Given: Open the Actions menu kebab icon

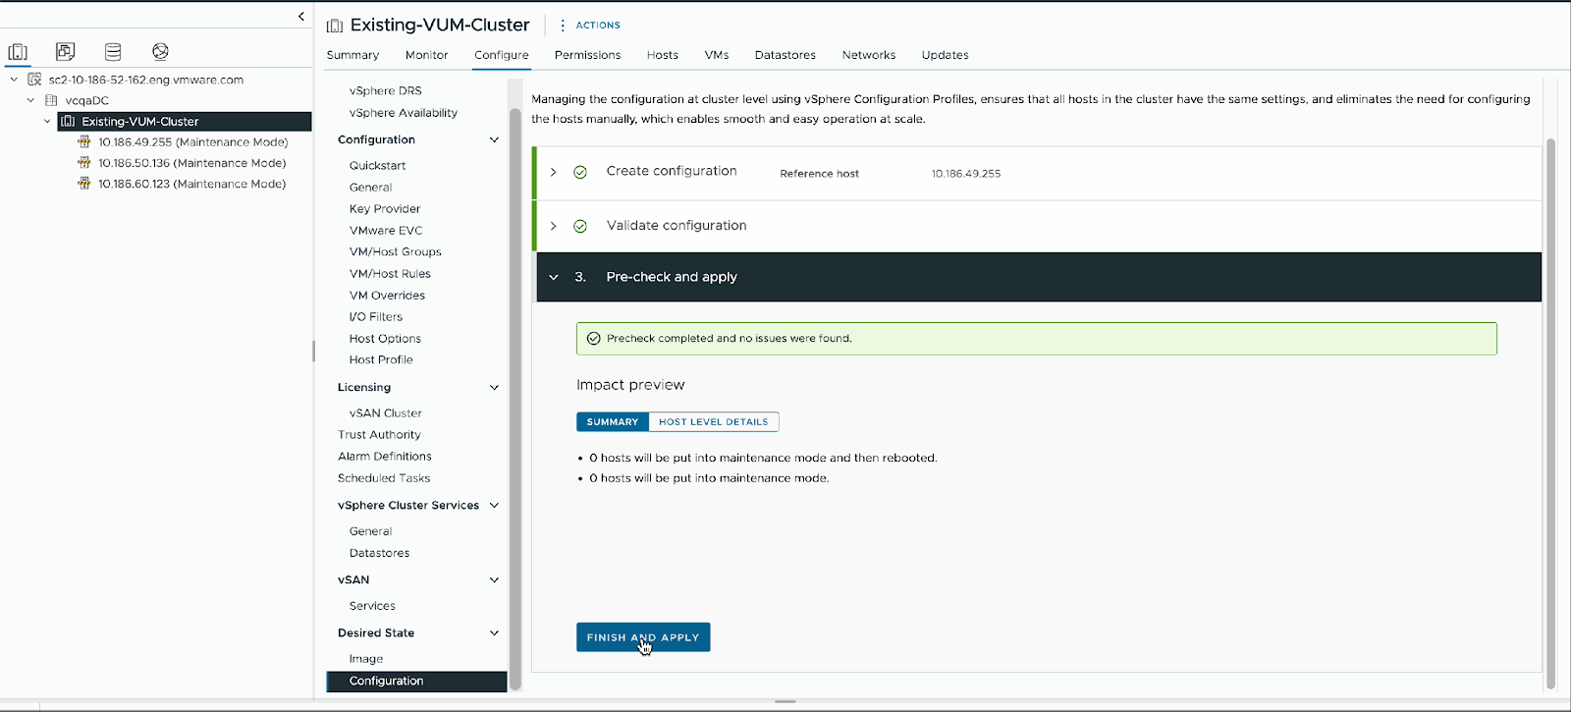Looking at the screenshot, I should tap(563, 26).
